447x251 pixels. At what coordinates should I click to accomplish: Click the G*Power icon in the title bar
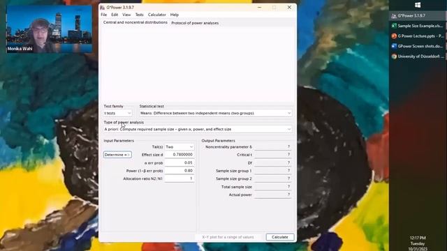[x=103, y=8]
